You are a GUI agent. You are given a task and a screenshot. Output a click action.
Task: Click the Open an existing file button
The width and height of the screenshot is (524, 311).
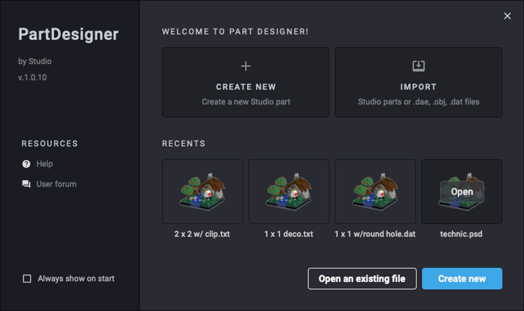[362, 279]
